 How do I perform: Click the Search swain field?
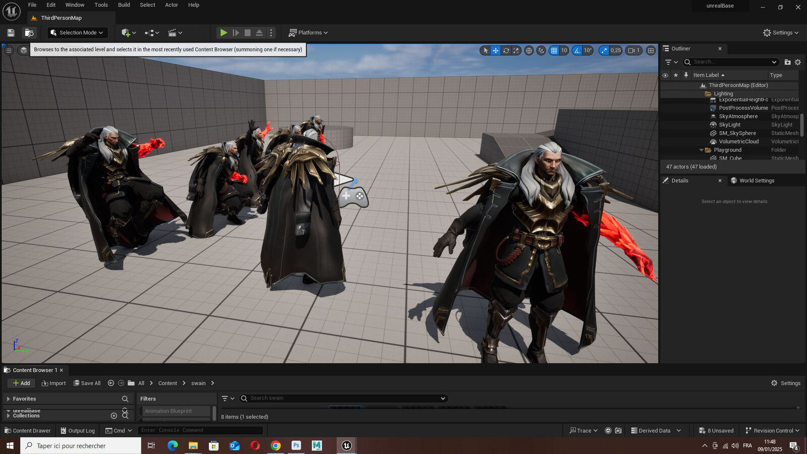343,399
